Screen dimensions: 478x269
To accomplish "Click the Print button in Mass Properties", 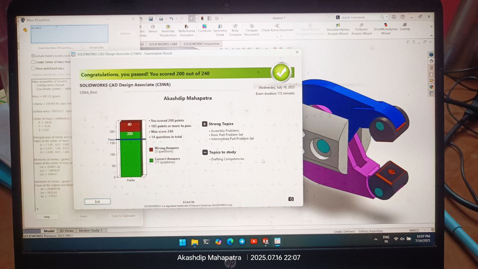I will [84, 216].
